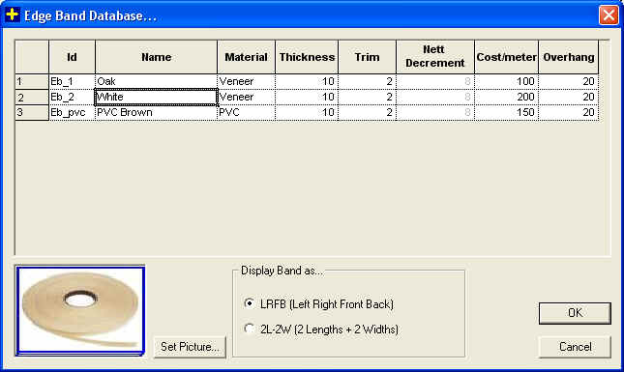The image size is (624, 372).
Task: Confirm with the OK button
Action: pos(575,313)
